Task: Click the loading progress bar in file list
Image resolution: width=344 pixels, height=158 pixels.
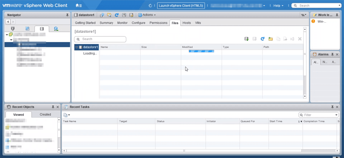Action: click(201, 51)
